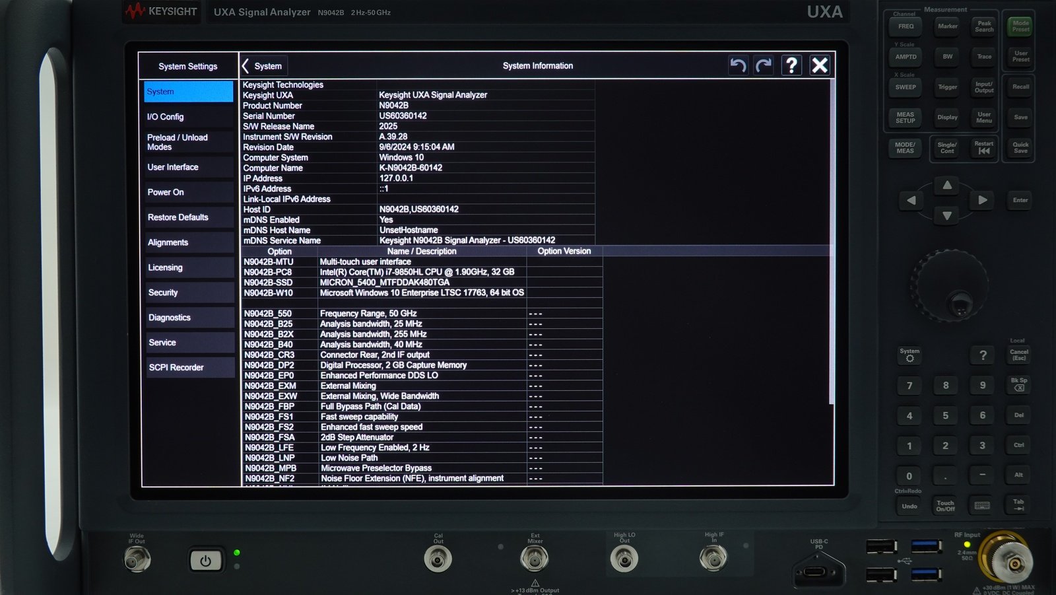Click the left arrow navigation key

[911, 200]
